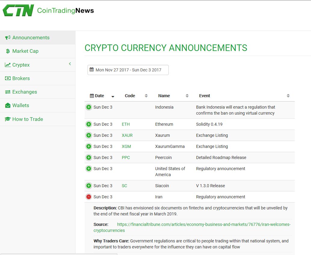Open the SC code link
Image resolution: width=311 pixels, height=255 pixels.
coord(124,186)
